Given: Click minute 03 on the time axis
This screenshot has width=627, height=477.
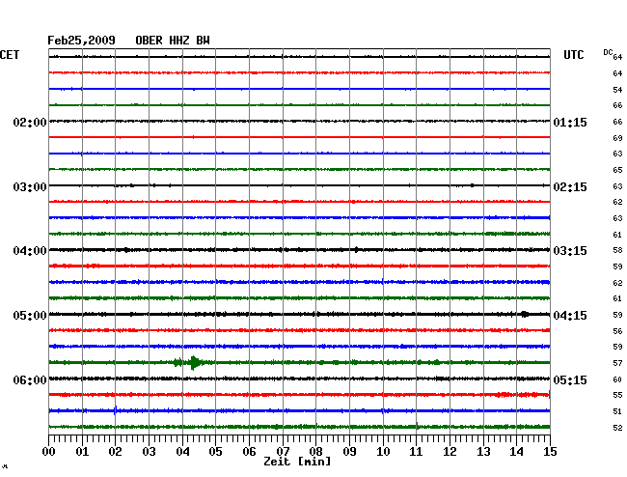Looking at the screenshot, I should [x=149, y=451].
